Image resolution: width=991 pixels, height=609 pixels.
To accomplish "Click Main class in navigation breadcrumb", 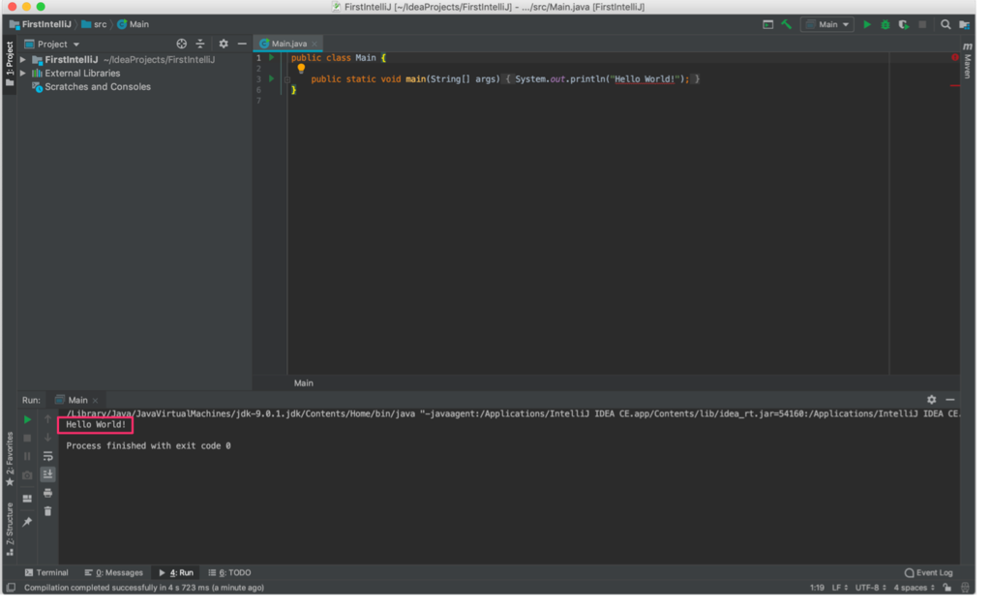I will 135,24.
